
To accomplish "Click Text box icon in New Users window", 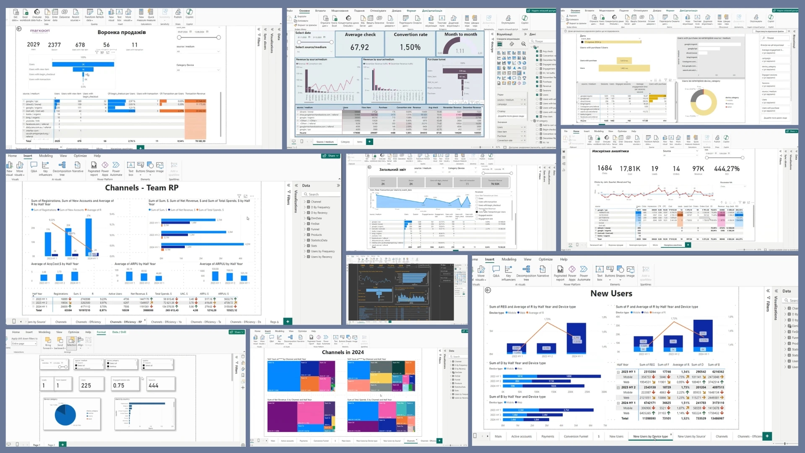I will [600, 269].
